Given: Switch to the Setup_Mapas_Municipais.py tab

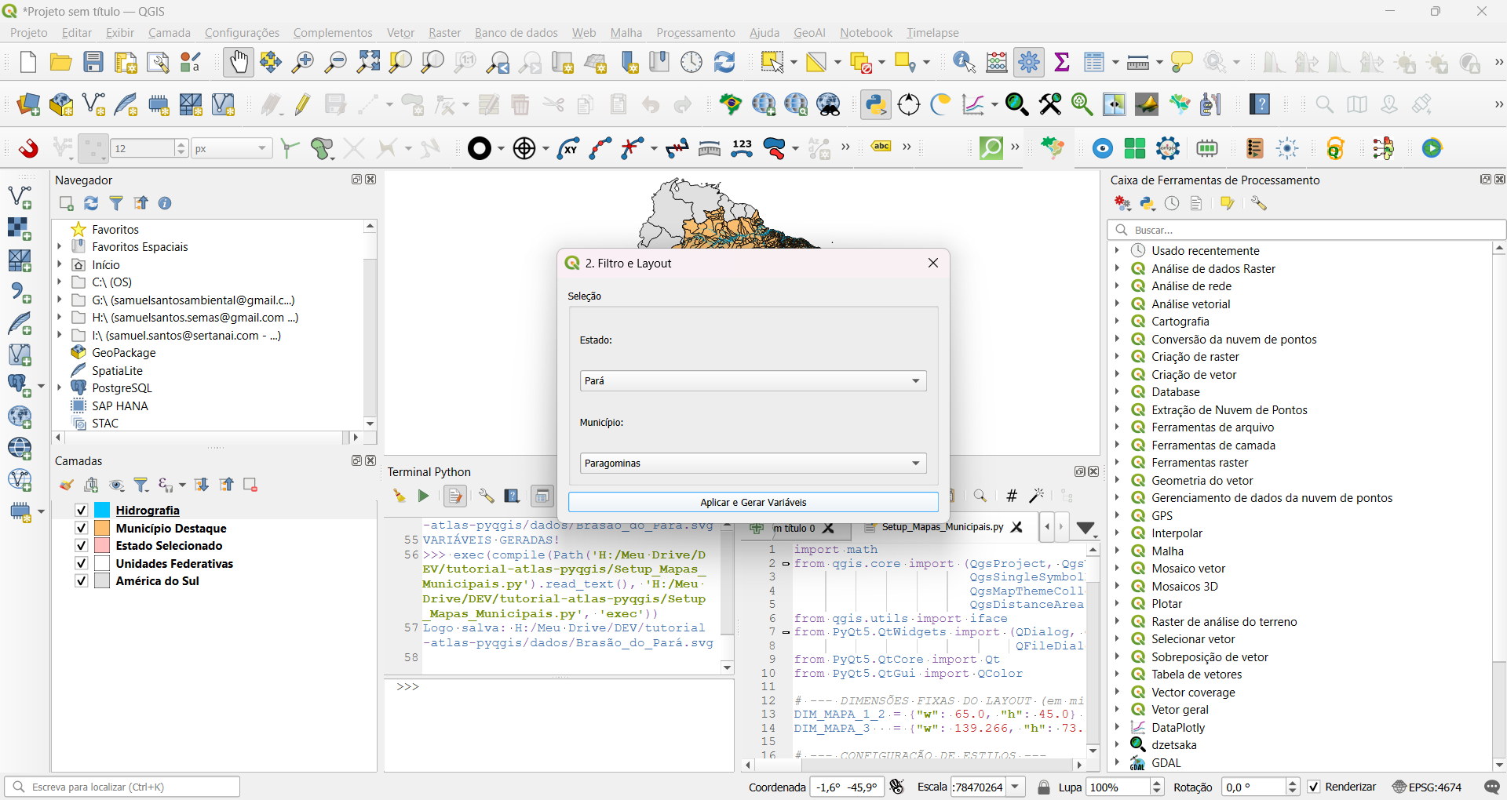Looking at the screenshot, I should [941, 527].
